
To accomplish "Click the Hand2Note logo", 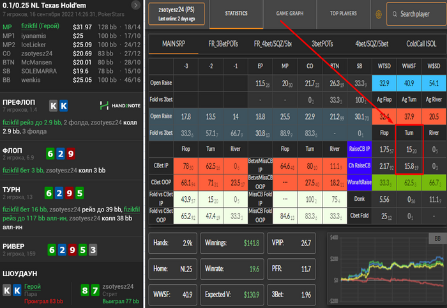I will coord(120,105).
